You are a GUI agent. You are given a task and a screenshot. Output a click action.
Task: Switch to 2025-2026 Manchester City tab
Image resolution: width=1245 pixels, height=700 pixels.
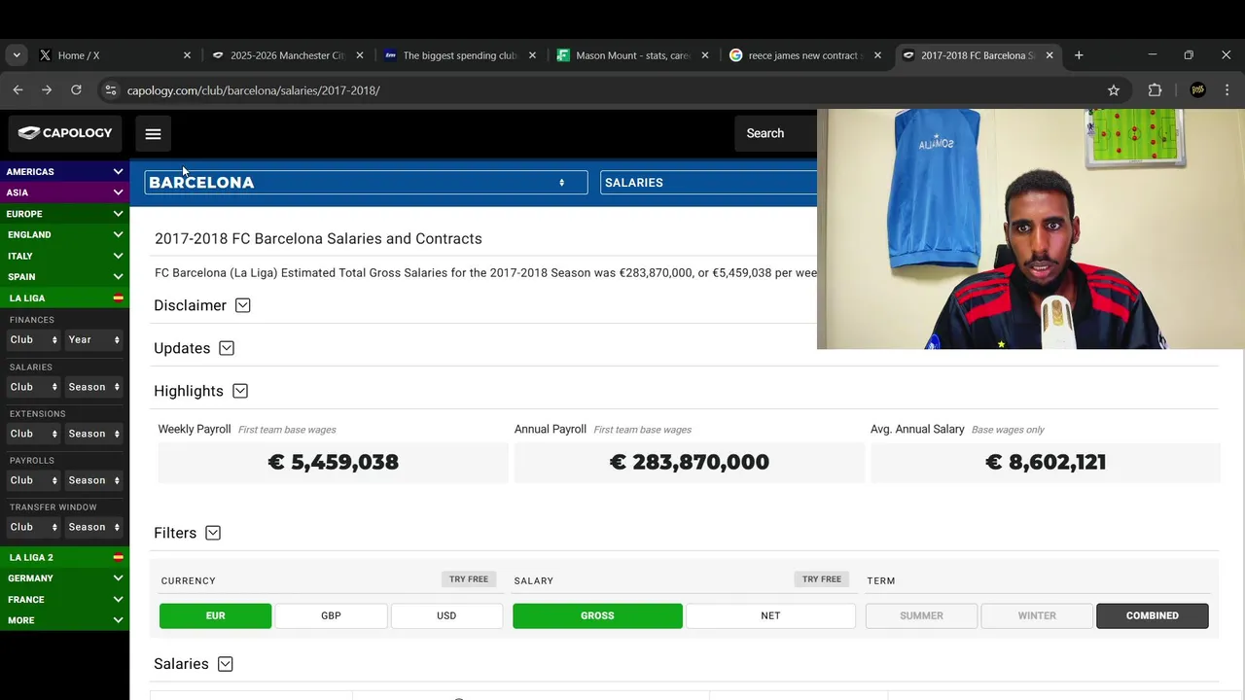pos(286,55)
